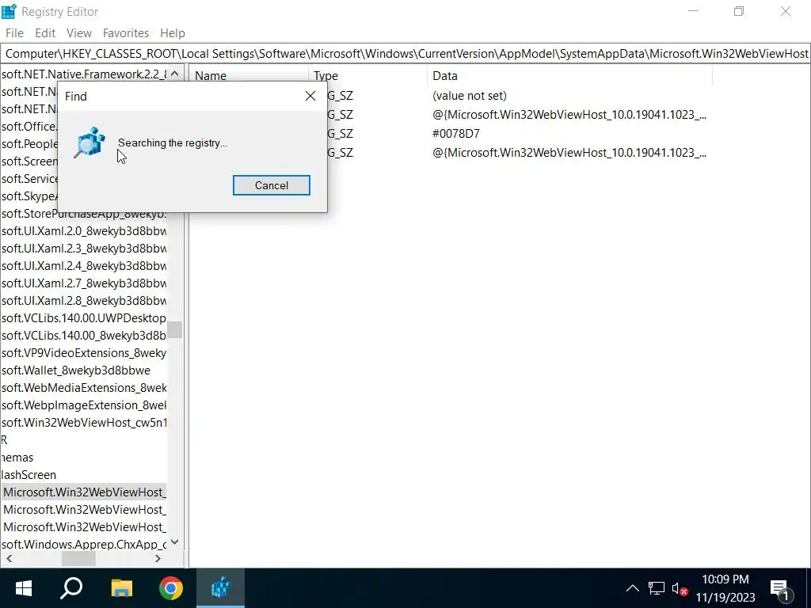Click the vertical scrollbar thumb in tree
811x608 pixels.
point(175,329)
